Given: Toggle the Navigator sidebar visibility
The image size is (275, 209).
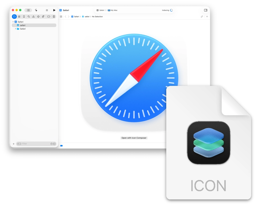Looking at the screenshot, I should [28, 10].
